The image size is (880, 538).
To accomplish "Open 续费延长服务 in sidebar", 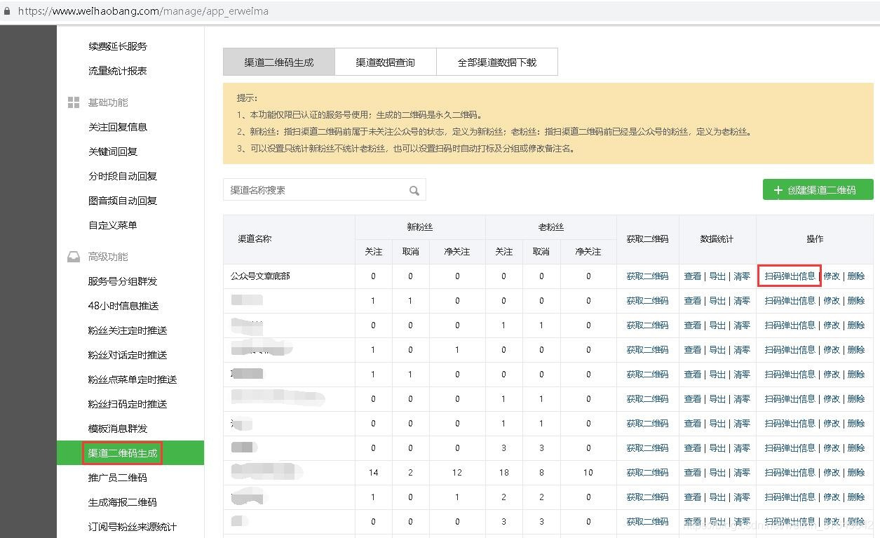I will 118,46.
